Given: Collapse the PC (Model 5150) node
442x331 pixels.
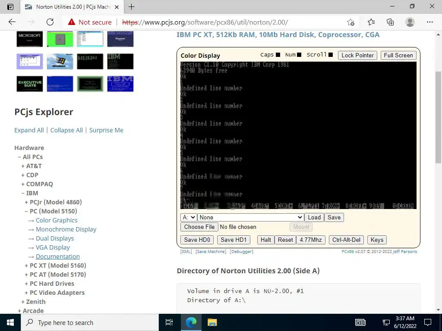Looking at the screenshot, I should 26,211.
